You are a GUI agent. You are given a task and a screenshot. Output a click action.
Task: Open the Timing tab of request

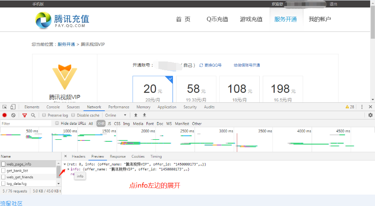pyautogui.click(x=156, y=156)
